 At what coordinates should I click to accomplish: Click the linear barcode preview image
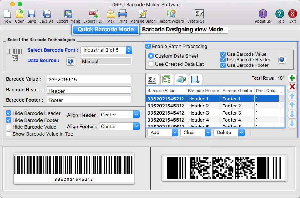click(74, 168)
